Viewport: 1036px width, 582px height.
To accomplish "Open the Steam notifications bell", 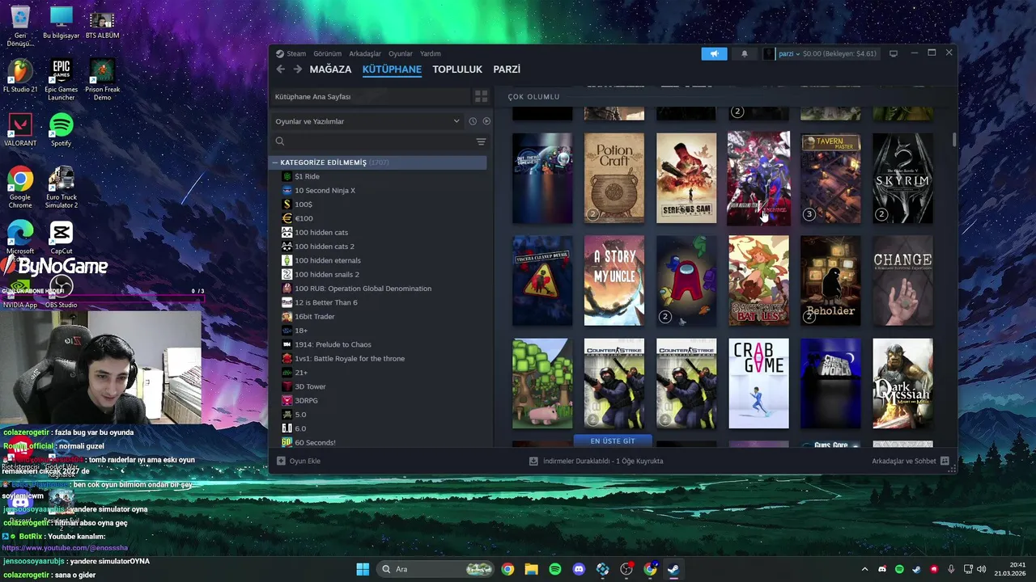I will tap(745, 53).
